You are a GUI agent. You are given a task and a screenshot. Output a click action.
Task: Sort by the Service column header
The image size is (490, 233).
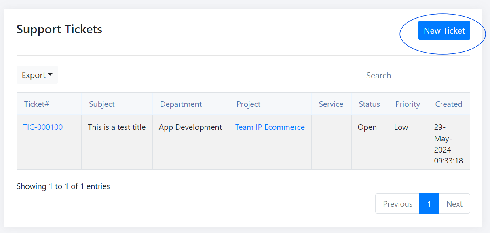(x=331, y=104)
